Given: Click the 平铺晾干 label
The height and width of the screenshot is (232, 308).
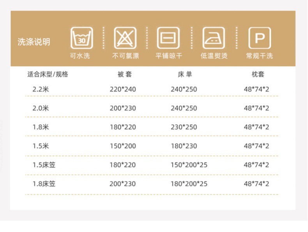Looking at the screenshot, I should click(x=169, y=56).
